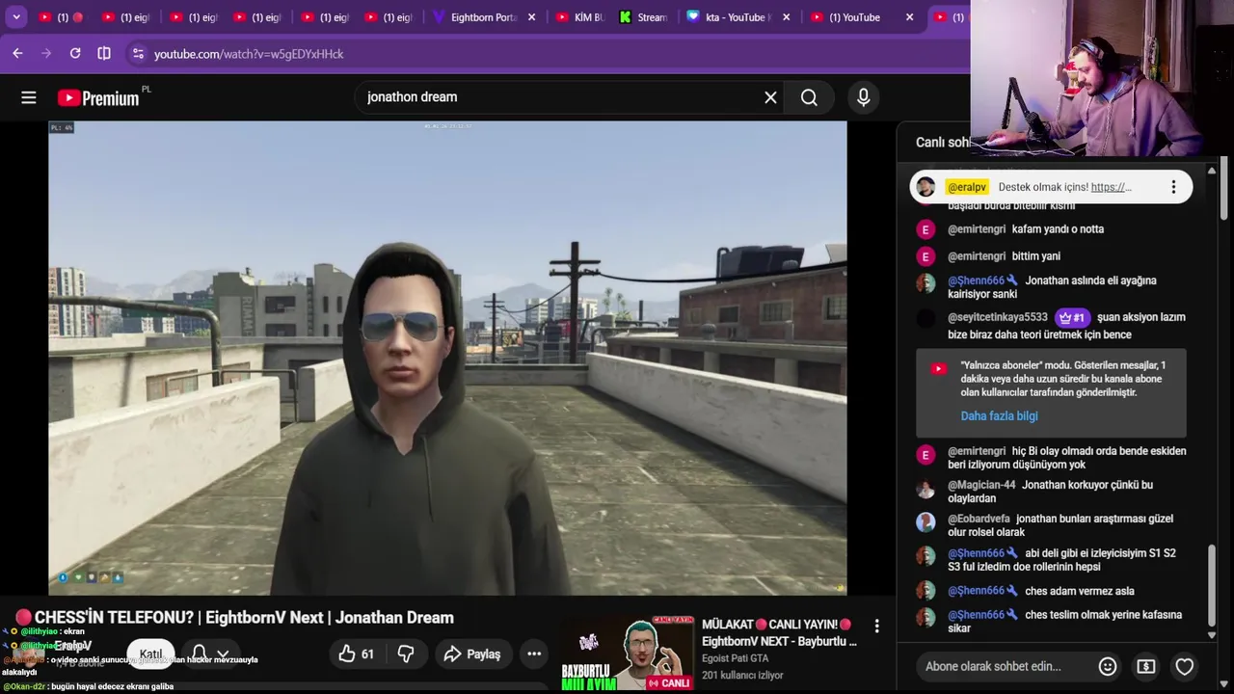The height and width of the screenshot is (694, 1234).
Task: Run search with the magnifier button
Action: pos(809,97)
